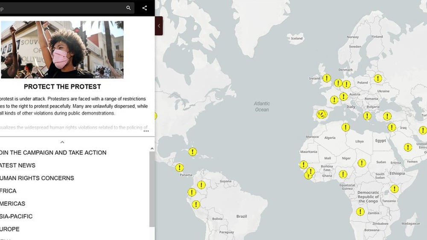Image resolution: width=427 pixels, height=240 pixels.
Task: Click the alert marker near Panama
Action: [x=180, y=168]
